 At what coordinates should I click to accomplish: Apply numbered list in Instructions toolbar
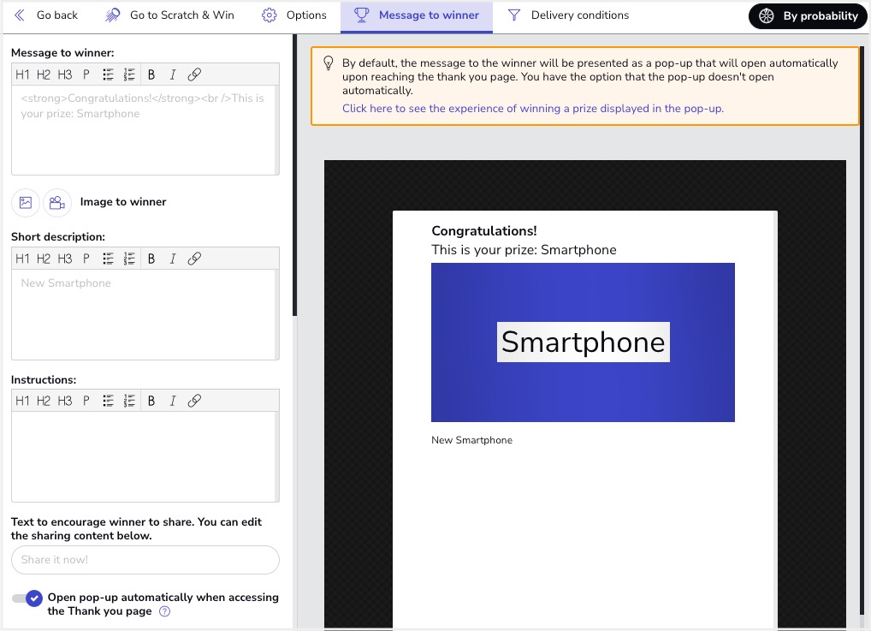pos(129,401)
